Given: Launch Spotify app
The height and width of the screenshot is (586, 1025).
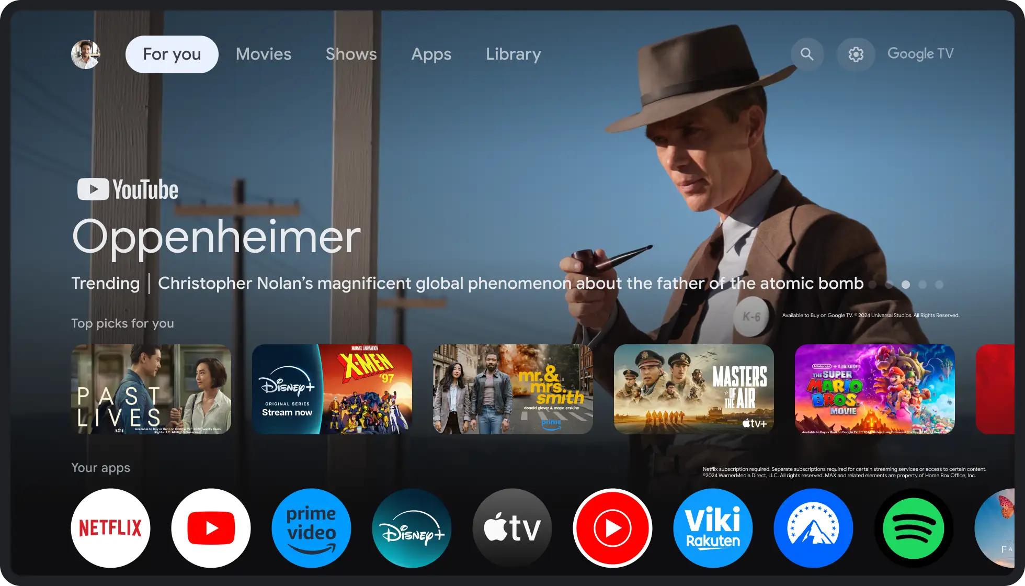Looking at the screenshot, I should 915,527.
